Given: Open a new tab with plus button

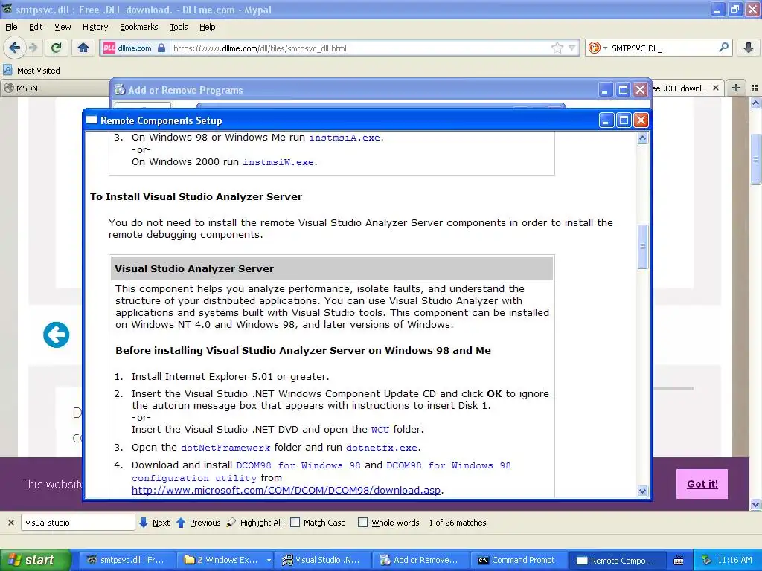Looking at the screenshot, I should click(x=736, y=88).
